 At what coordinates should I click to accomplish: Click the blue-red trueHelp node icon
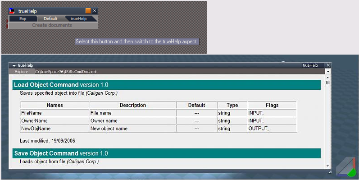pos(12,11)
